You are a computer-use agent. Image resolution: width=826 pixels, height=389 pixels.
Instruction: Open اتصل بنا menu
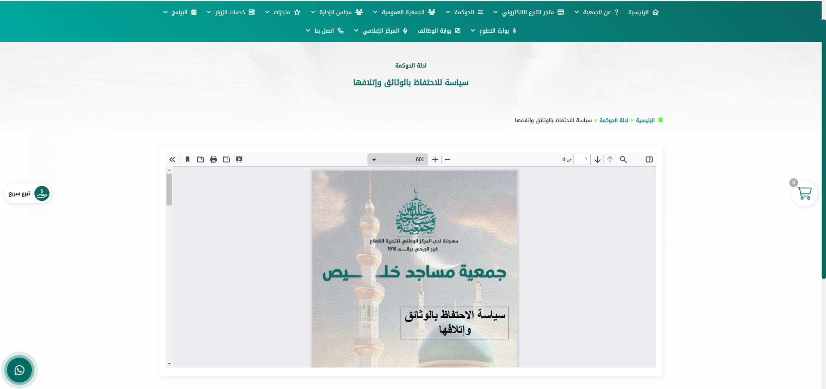[325, 31]
